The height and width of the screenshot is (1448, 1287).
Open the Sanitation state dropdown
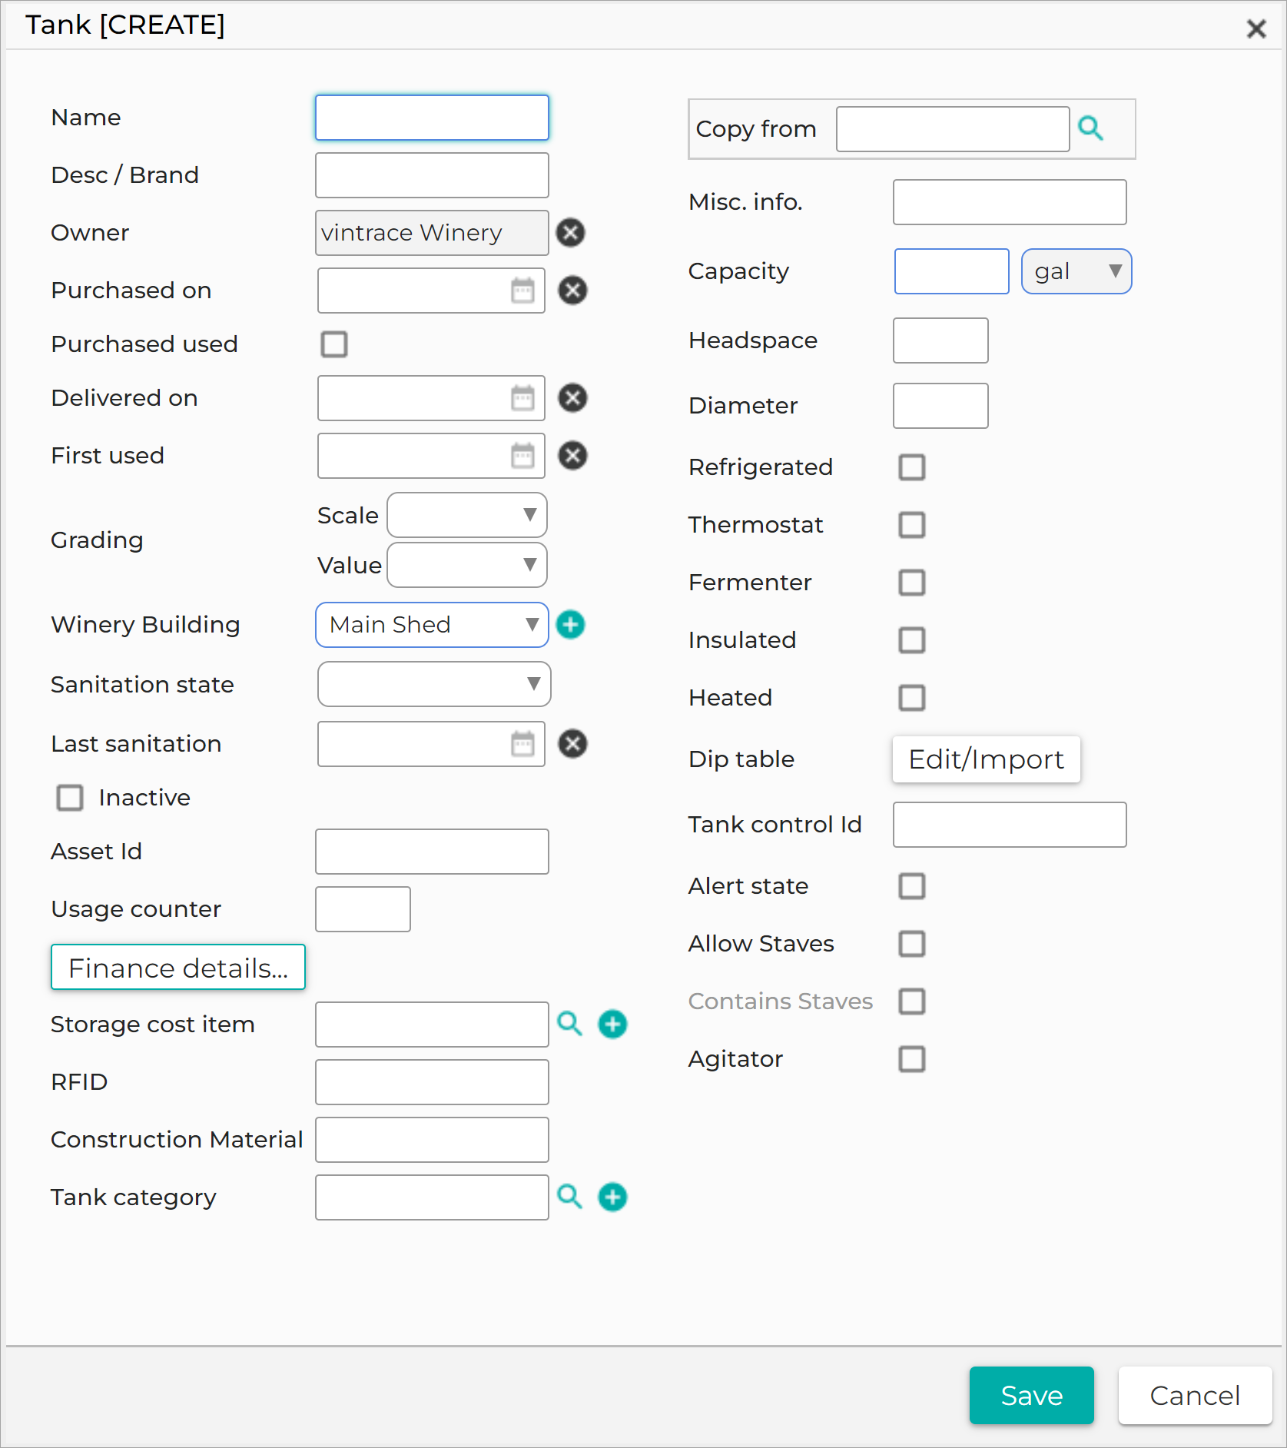(434, 684)
